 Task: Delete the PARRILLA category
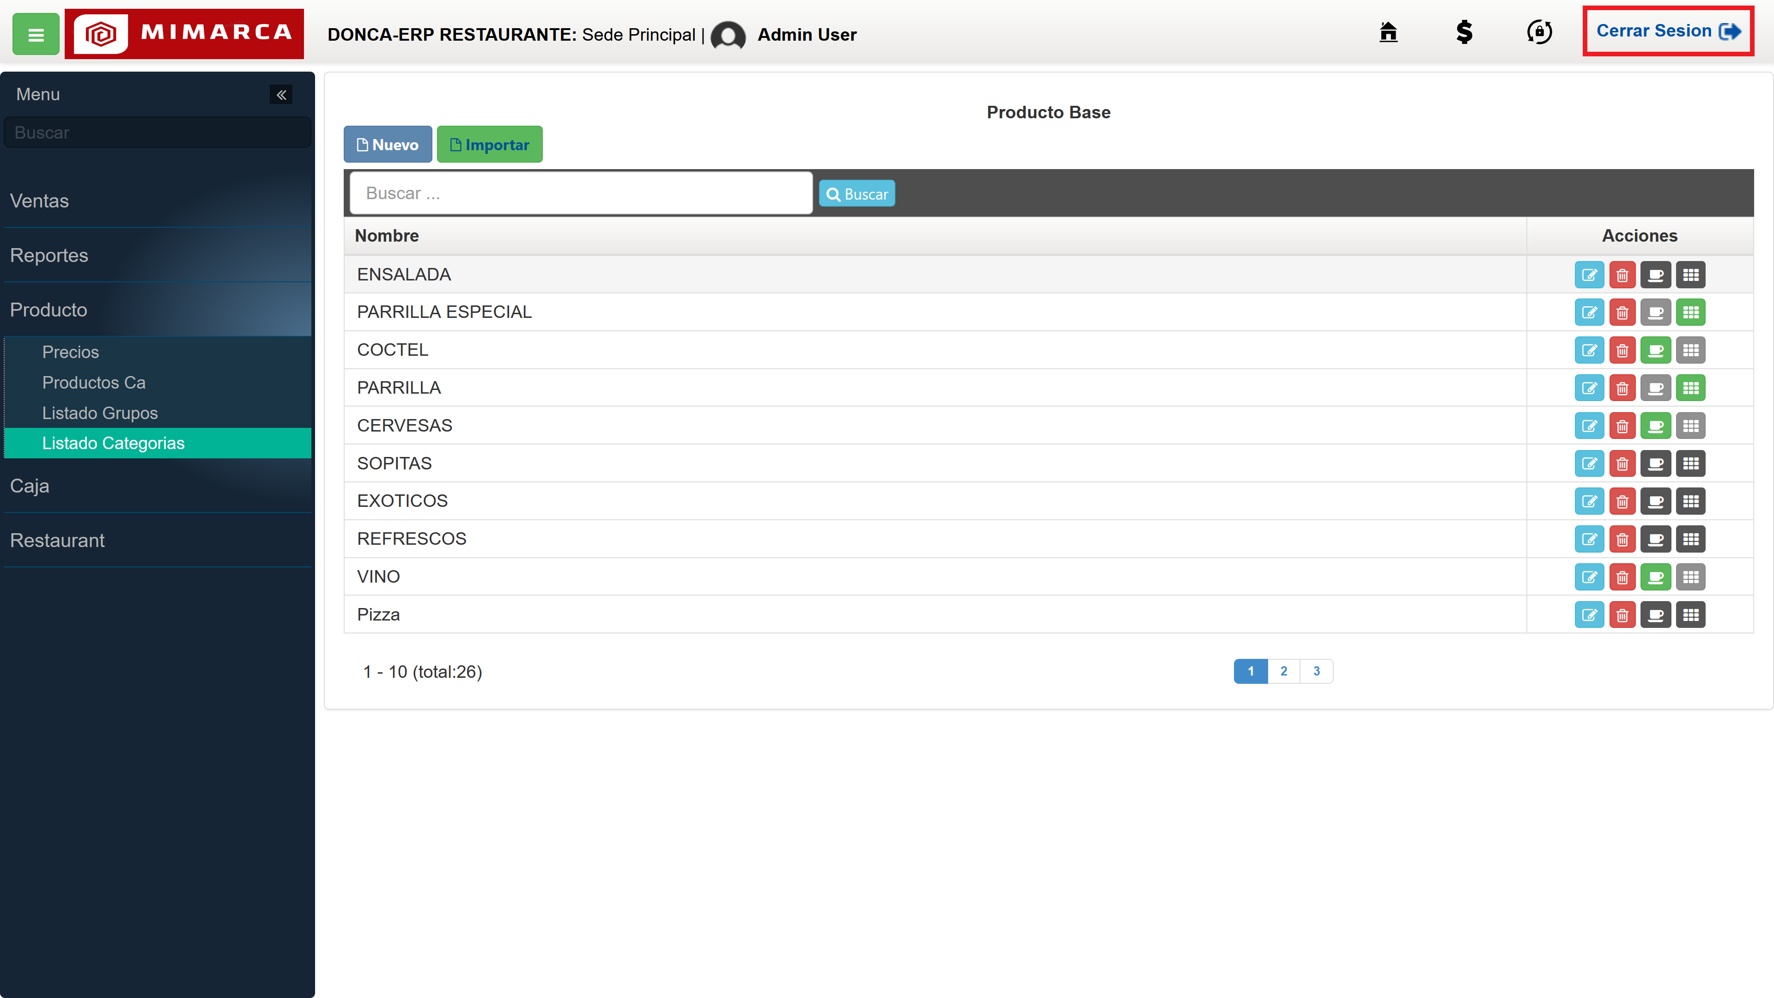[1622, 389]
